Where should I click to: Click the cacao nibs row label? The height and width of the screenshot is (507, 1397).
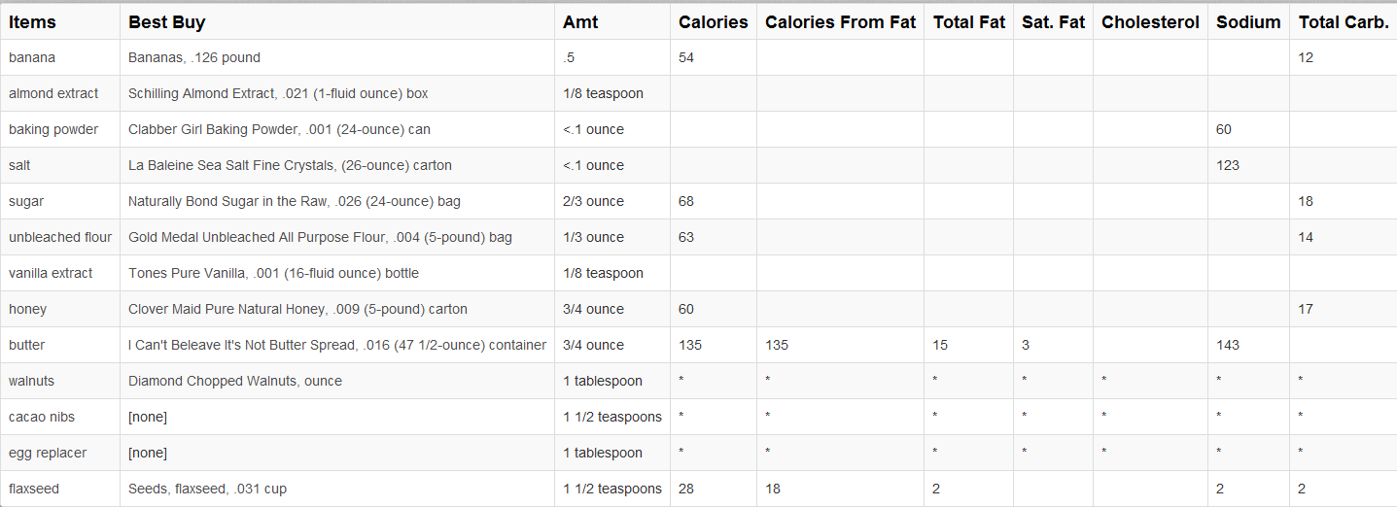[x=42, y=417]
